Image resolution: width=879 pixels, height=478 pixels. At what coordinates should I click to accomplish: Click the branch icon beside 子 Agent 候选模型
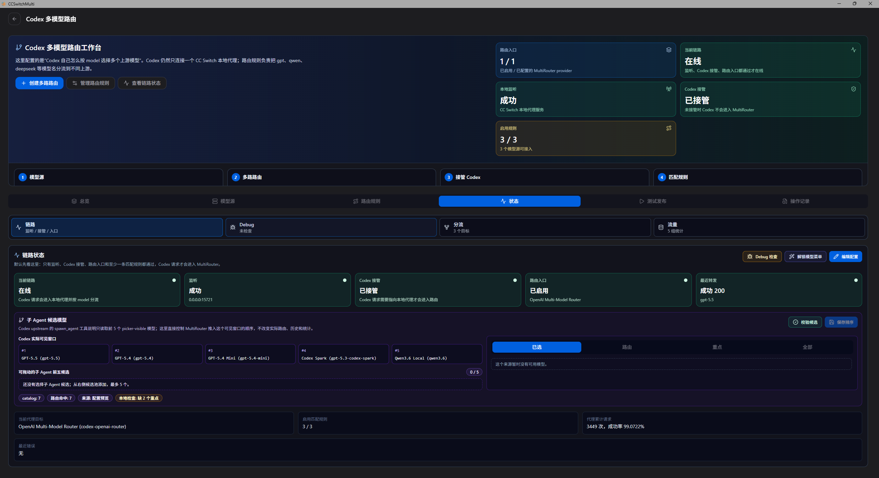pos(21,320)
